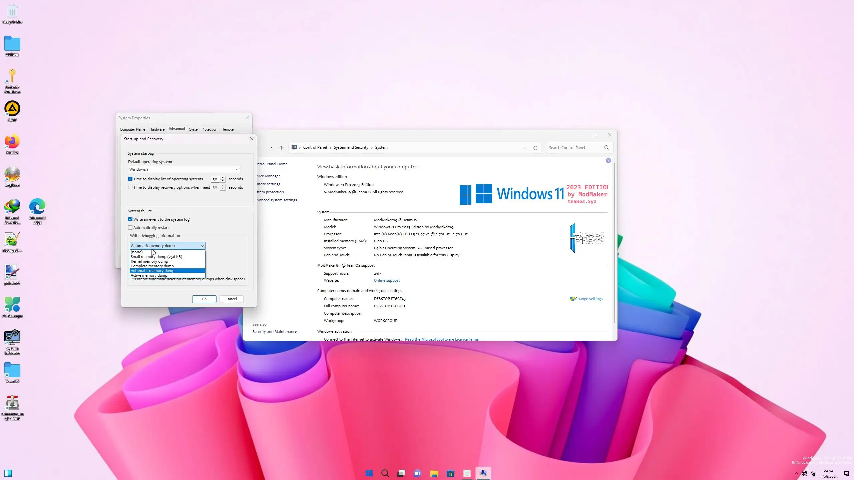Expand the address bar history chevron
This screenshot has width=854, height=480.
click(523, 148)
